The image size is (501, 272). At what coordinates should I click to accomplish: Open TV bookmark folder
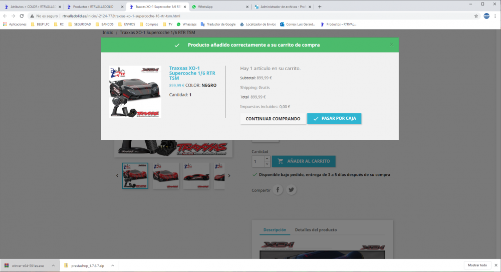point(167,24)
